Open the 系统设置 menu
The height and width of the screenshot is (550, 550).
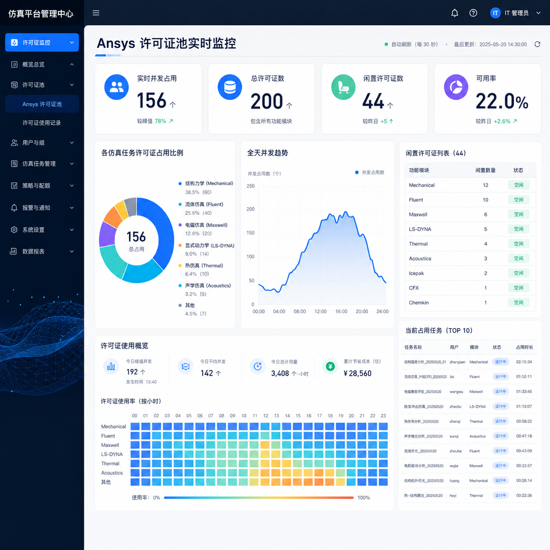[x=42, y=230]
